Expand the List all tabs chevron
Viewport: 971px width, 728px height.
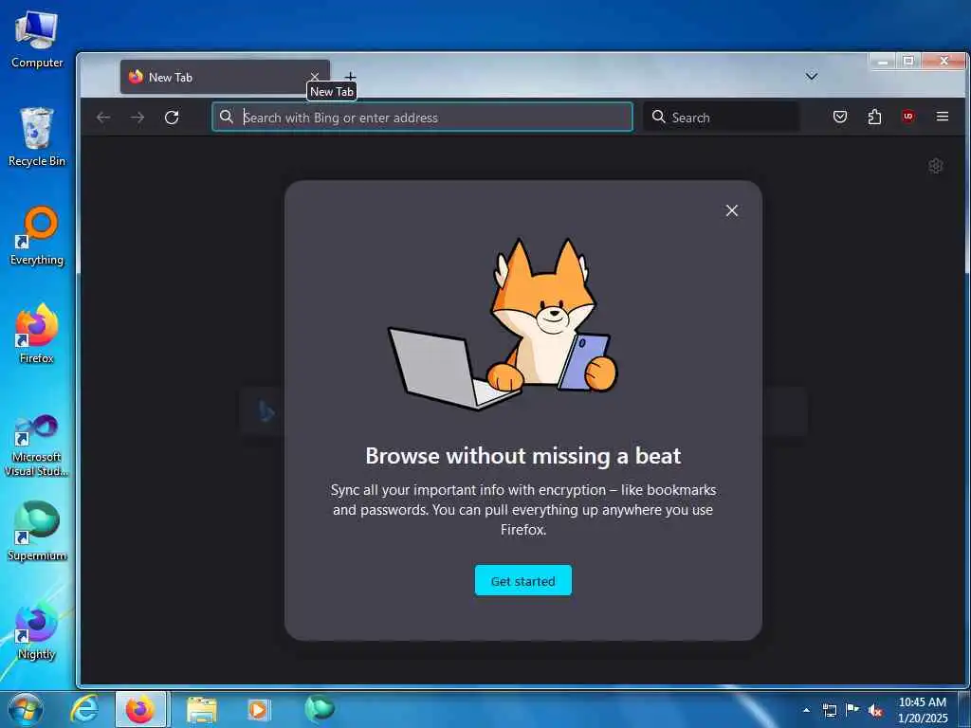click(812, 76)
